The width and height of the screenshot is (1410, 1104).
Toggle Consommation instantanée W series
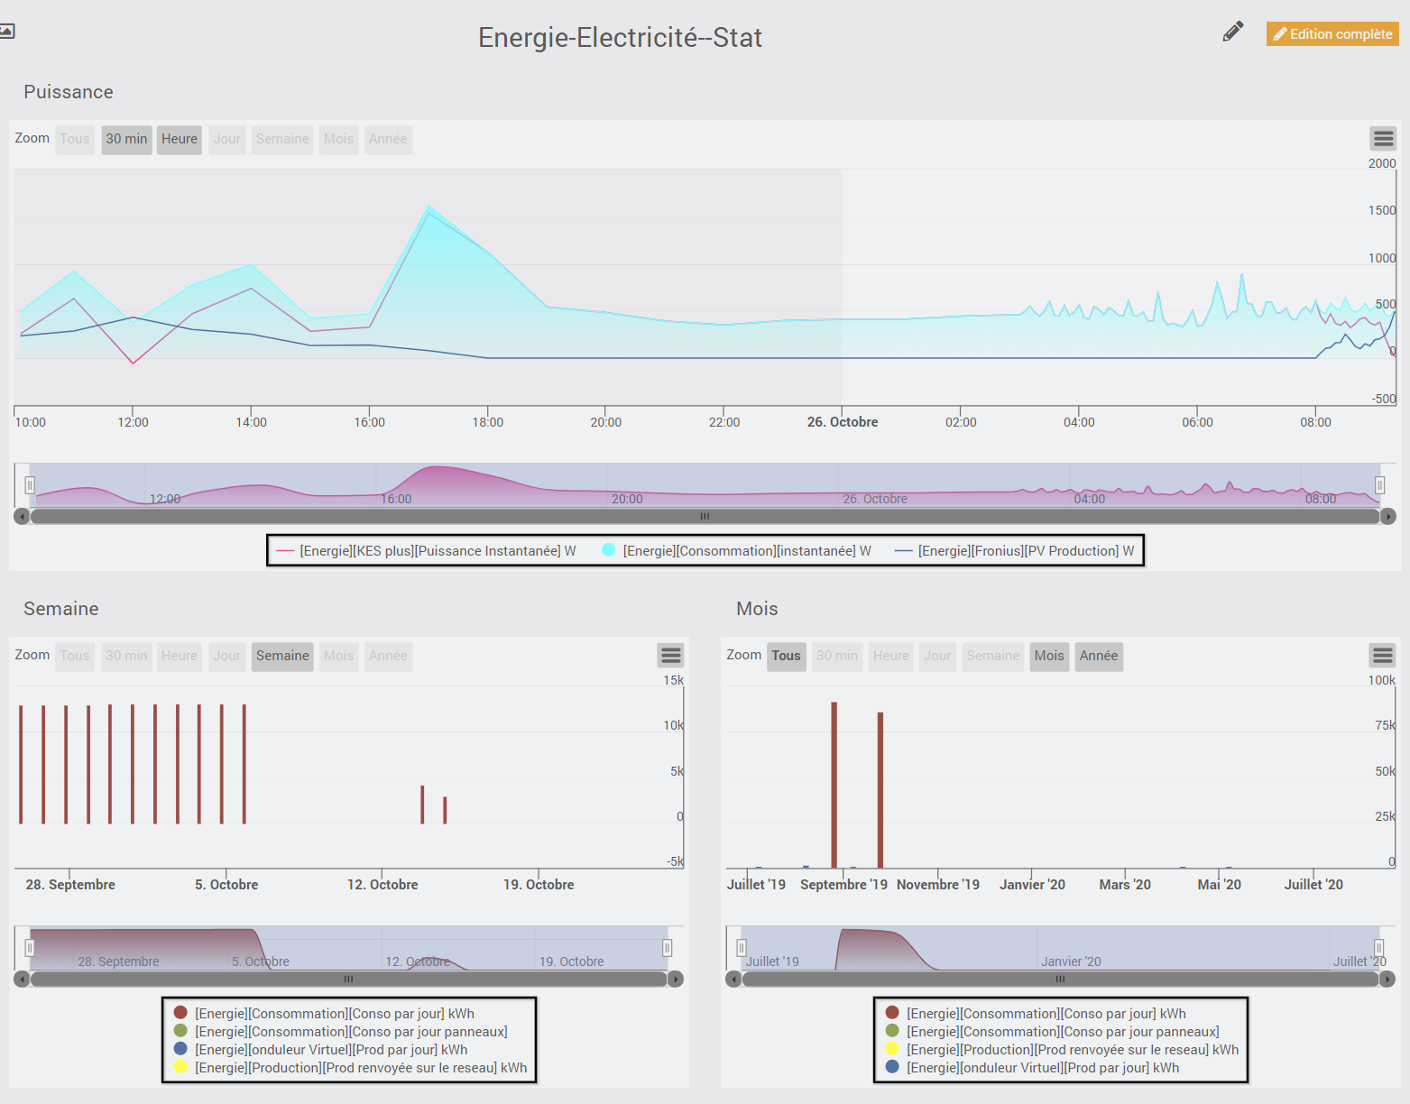[737, 551]
